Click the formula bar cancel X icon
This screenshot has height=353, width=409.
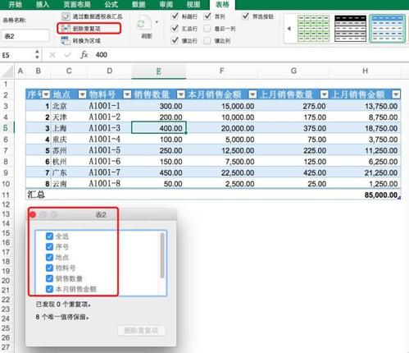click(x=52, y=55)
